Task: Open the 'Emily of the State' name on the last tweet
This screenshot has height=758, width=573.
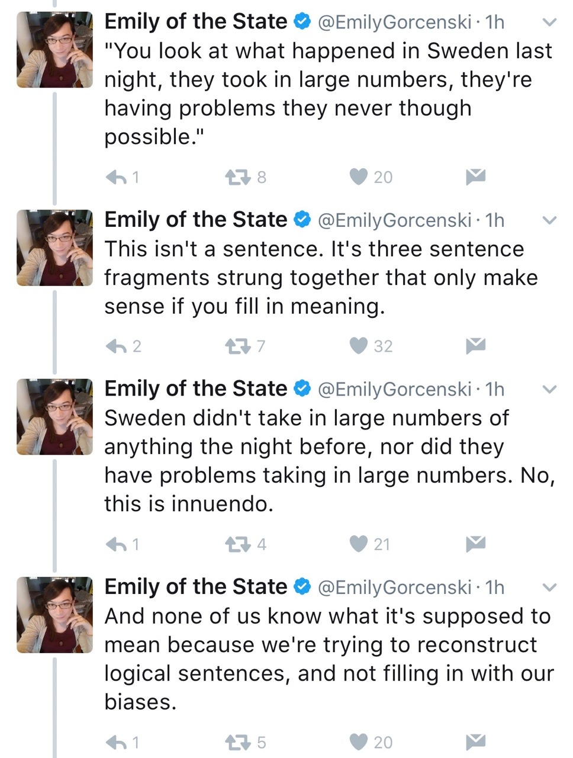Action: tap(195, 587)
